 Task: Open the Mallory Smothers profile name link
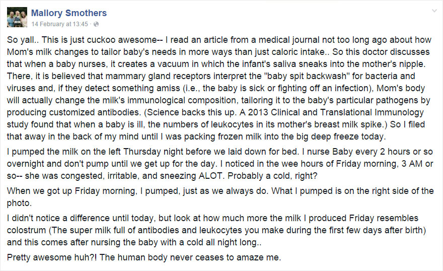[69, 13]
